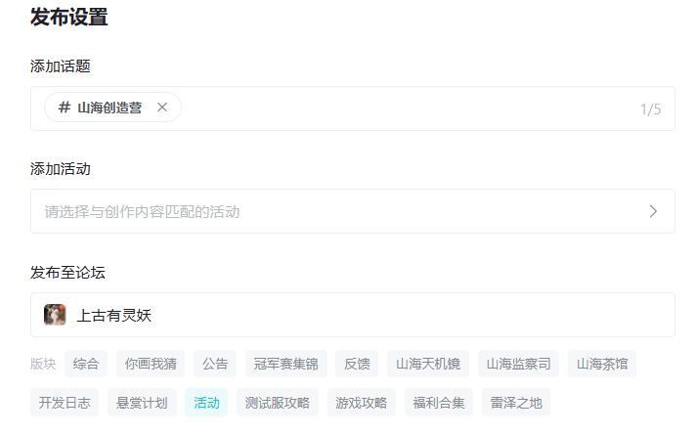Deselect the highlighted 活动 section

206,402
